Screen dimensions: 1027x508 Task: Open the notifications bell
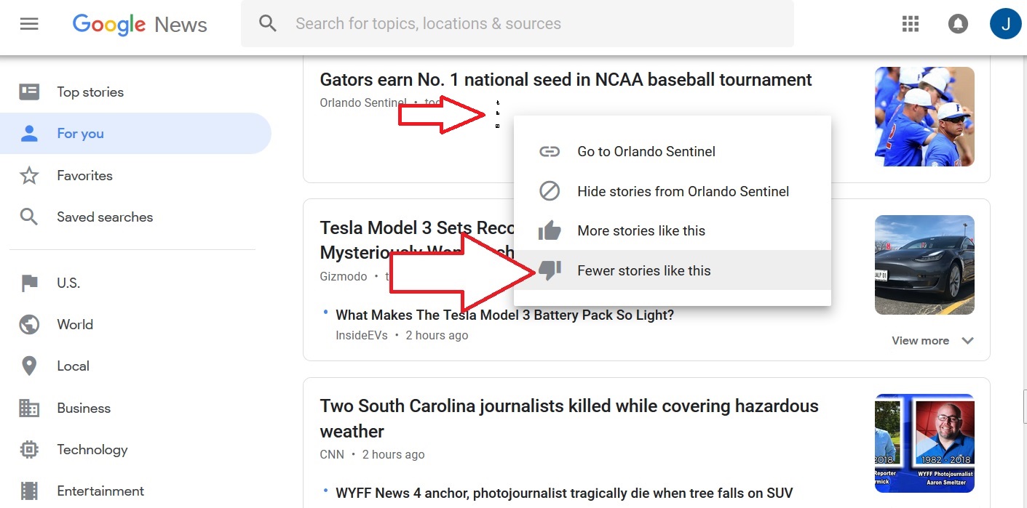tap(958, 24)
